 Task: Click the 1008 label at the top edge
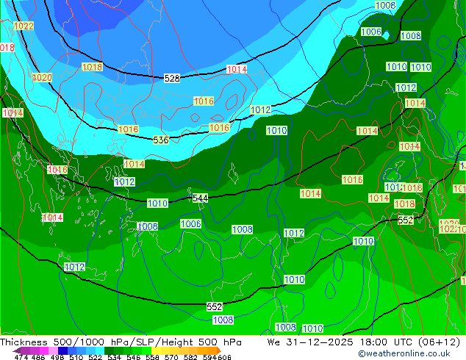385,5
